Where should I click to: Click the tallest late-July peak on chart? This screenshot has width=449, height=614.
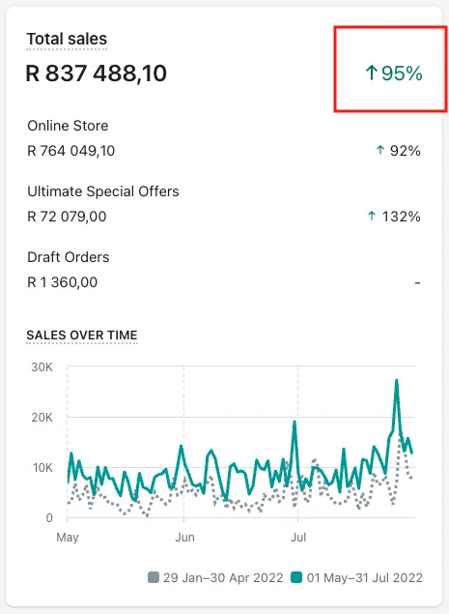[397, 380]
